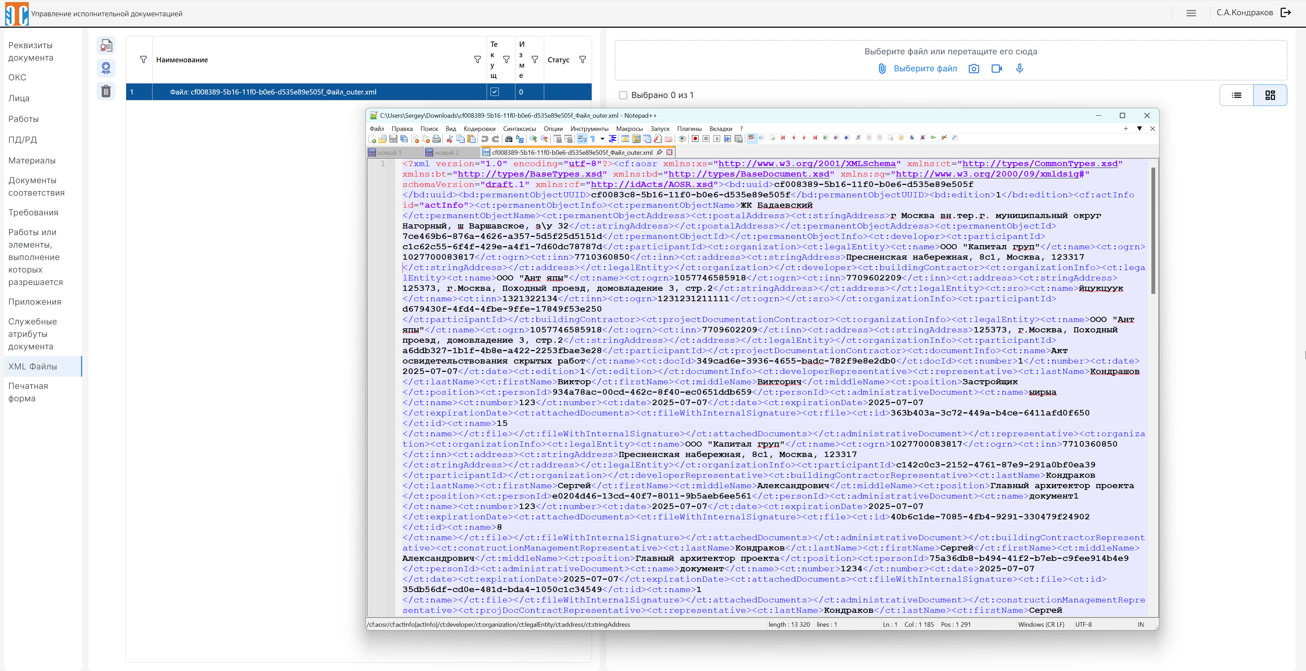Open the Плагины menu
This screenshot has width=1306, height=671.
click(689, 129)
